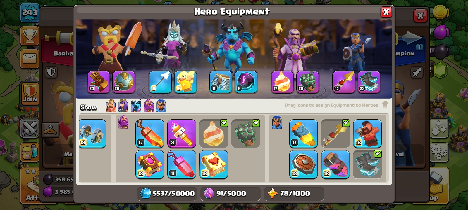468x210 pixels.
Task: Select the checked green rocky backpack equipment
Action: tap(246, 133)
